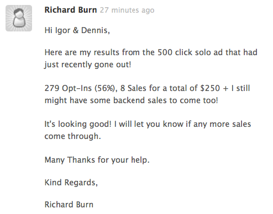Click the default user avatar icon

[19, 18]
